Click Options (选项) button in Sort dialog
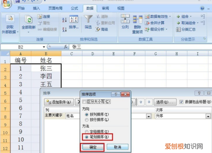Image resolution: width=212 pixels, height=153 pixels. click(165, 102)
